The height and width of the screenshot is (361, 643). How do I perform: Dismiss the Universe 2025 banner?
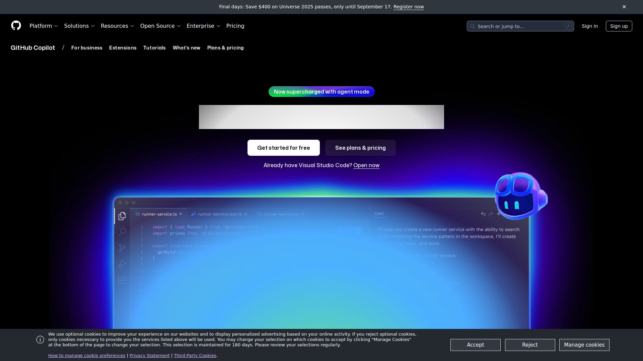pyautogui.click(x=624, y=7)
